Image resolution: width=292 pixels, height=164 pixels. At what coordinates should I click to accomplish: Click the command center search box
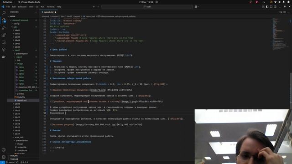coord(147,7)
